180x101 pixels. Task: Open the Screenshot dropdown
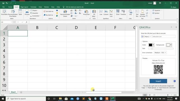click(35, 16)
